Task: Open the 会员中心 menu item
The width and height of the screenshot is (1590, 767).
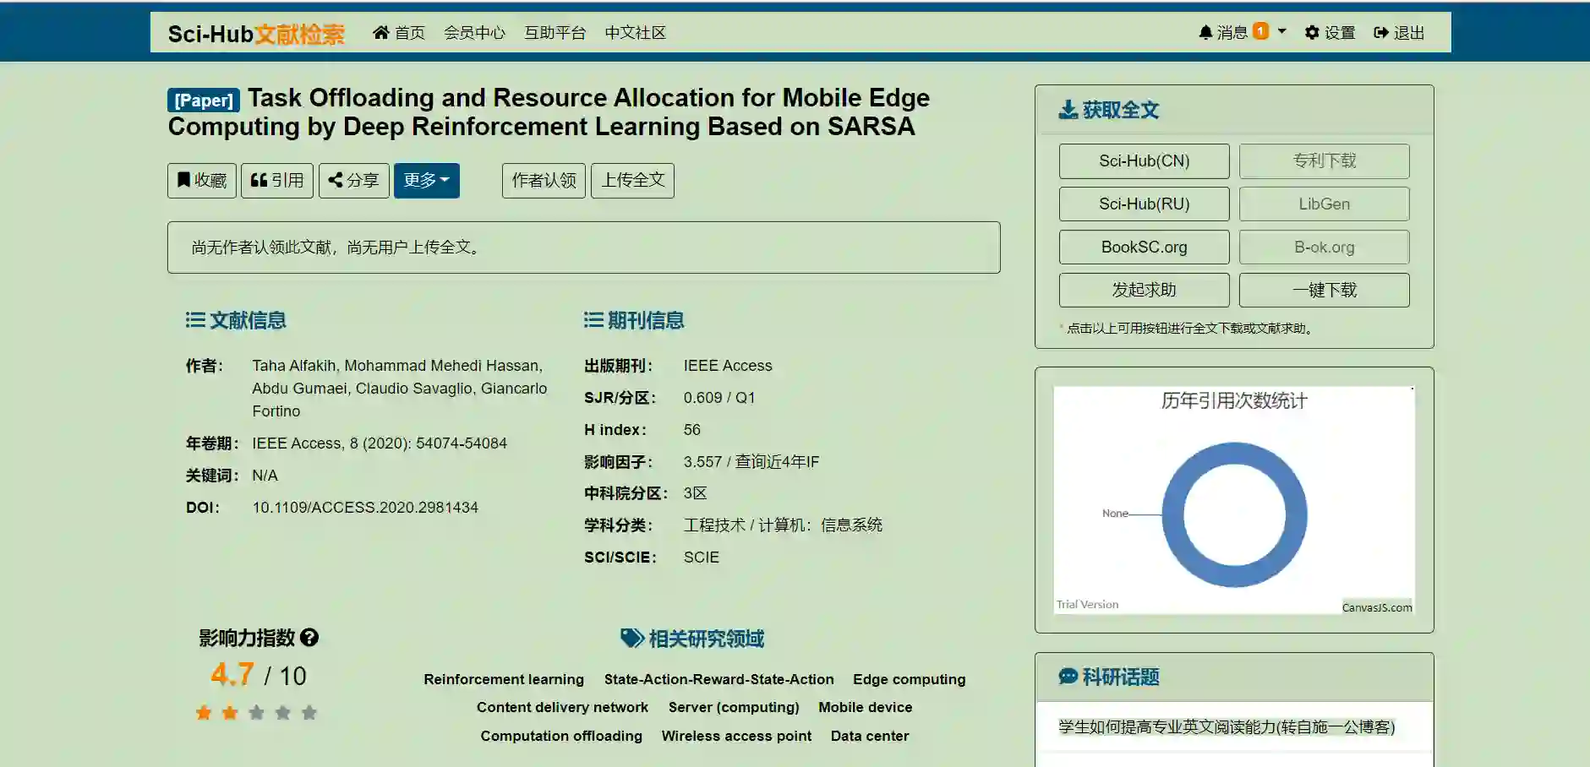Action: [x=474, y=33]
